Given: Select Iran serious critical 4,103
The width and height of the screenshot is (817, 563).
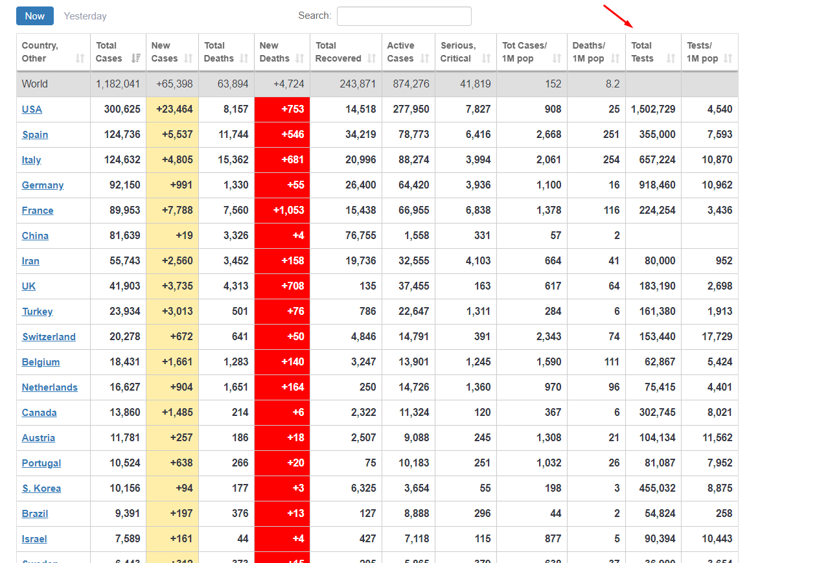Looking at the screenshot, I should coord(478,260).
